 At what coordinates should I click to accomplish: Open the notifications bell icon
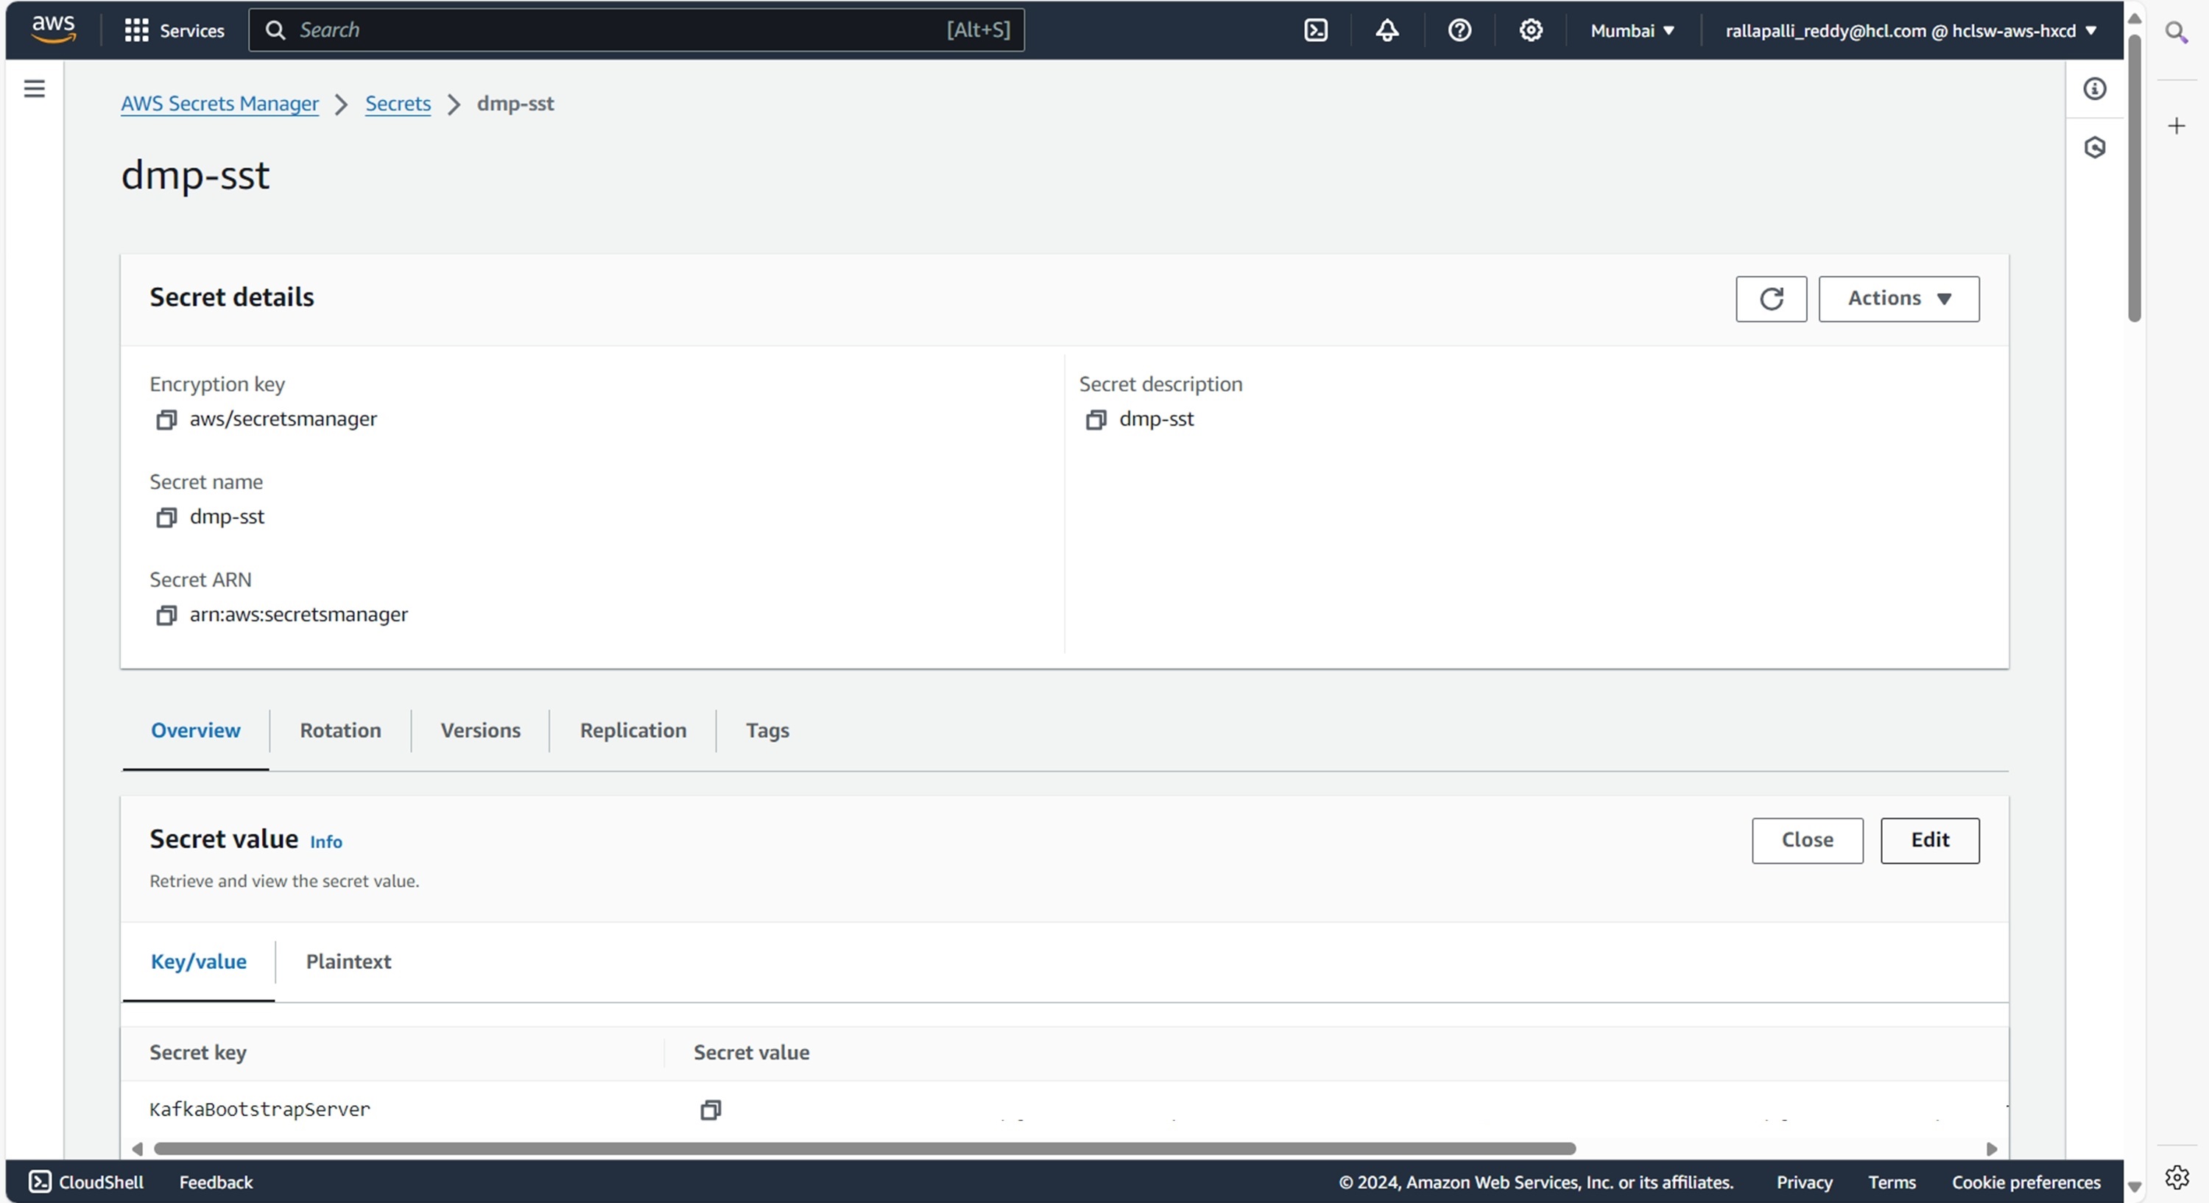coord(1387,31)
